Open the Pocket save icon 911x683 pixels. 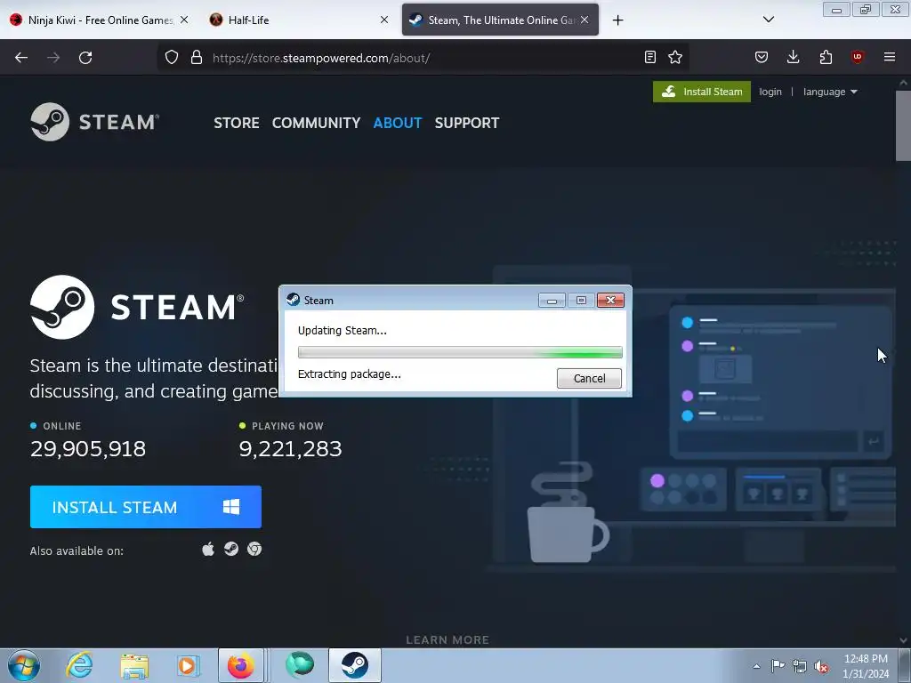[762, 57]
